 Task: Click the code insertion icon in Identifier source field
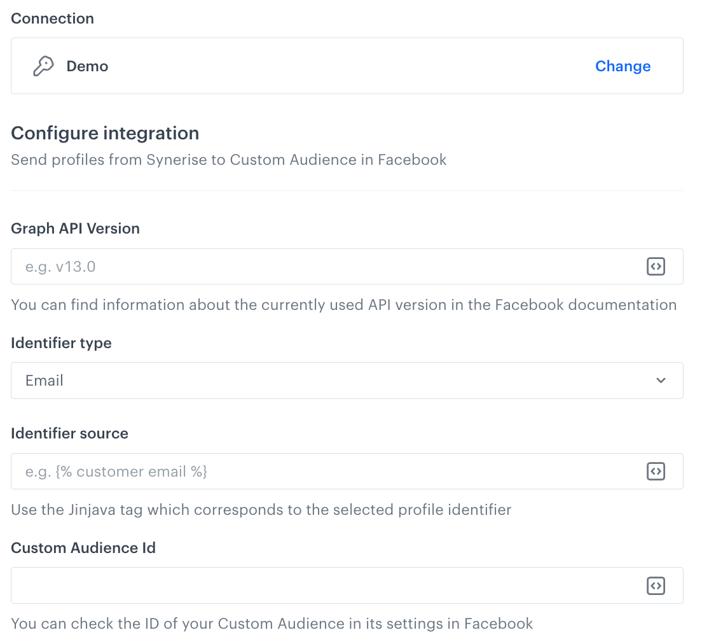pos(656,471)
